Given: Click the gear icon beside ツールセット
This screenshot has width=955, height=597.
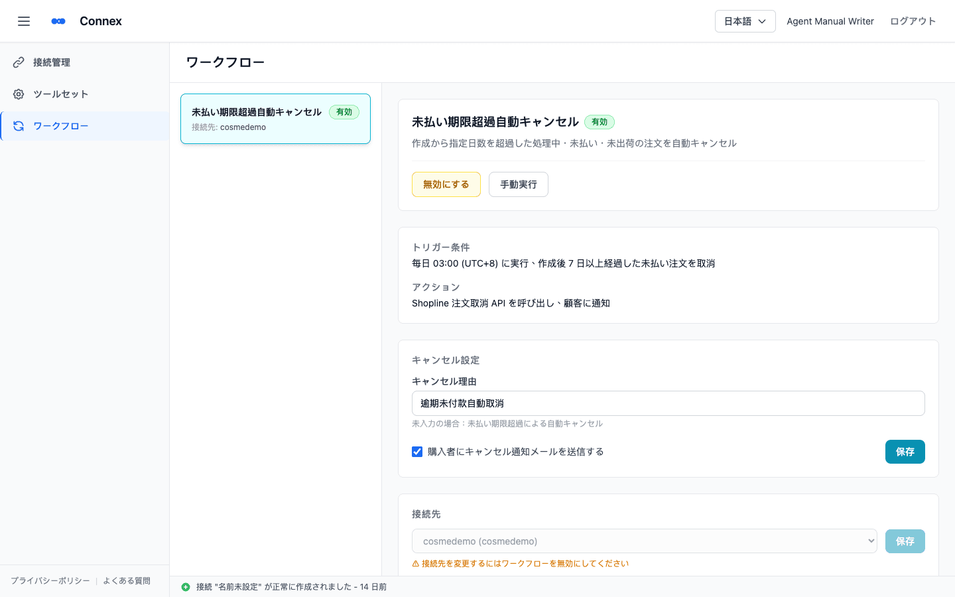Looking at the screenshot, I should point(19,94).
